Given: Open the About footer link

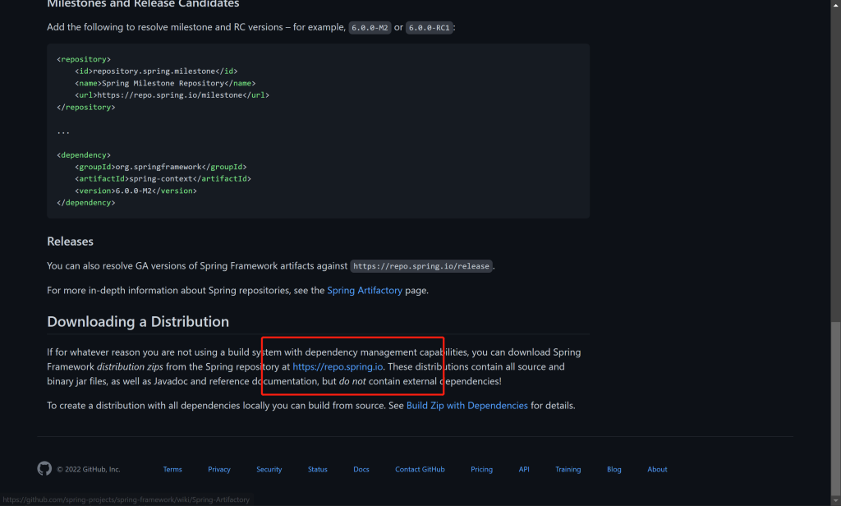Looking at the screenshot, I should click(x=657, y=469).
